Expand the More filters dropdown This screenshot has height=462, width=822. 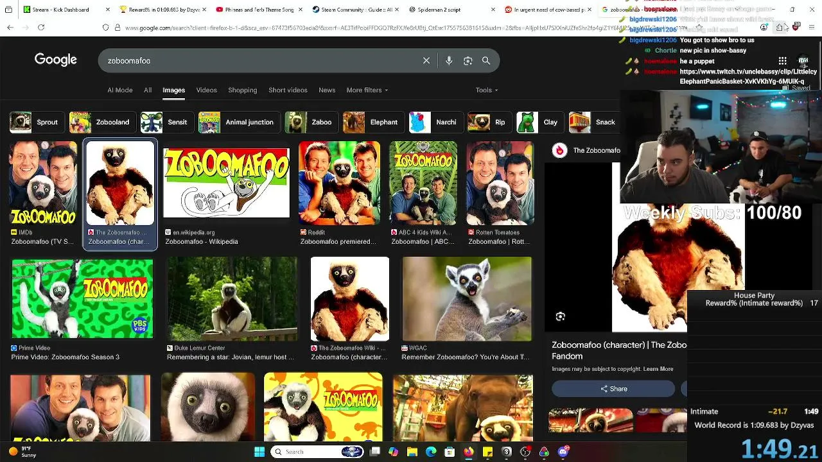pyautogui.click(x=367, y=90)
